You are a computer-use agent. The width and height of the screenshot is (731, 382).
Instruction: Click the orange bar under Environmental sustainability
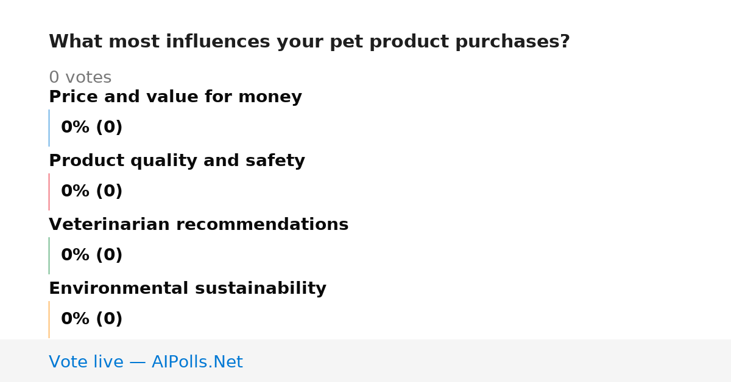click(x=49, y=319)
